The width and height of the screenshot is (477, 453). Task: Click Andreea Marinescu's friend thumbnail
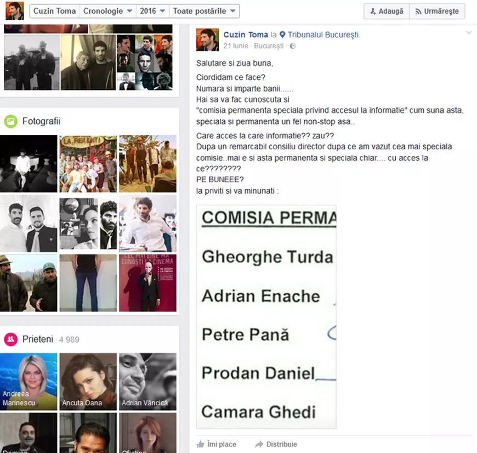click(x=29, y=381)
